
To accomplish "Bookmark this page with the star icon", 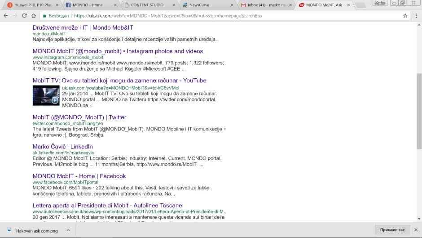I will click(x=405, y=16).
